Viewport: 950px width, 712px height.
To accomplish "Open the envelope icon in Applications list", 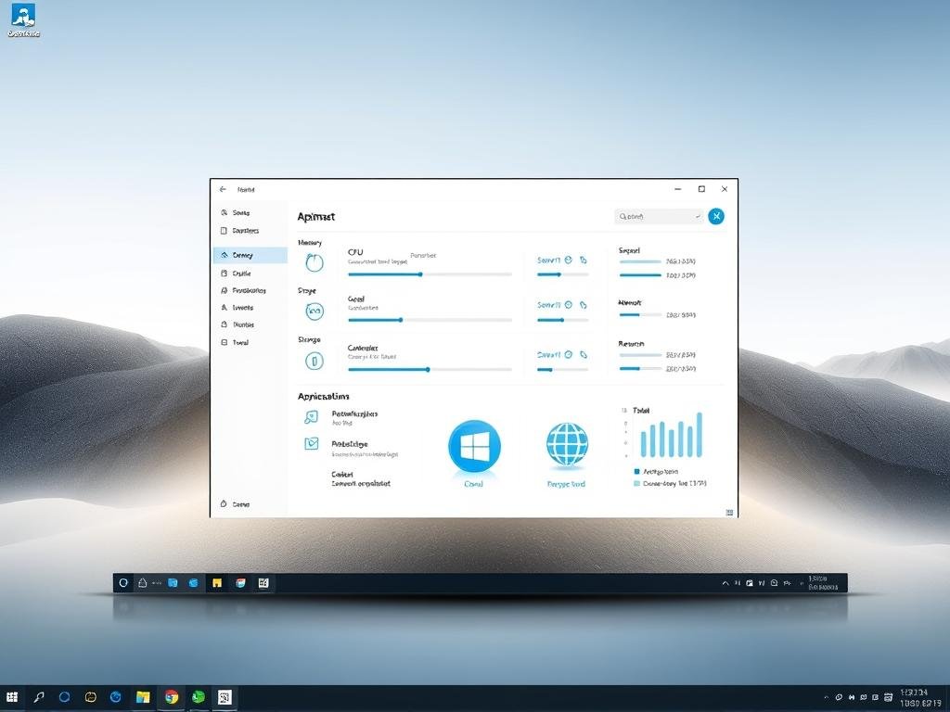I will click(312, 444).
